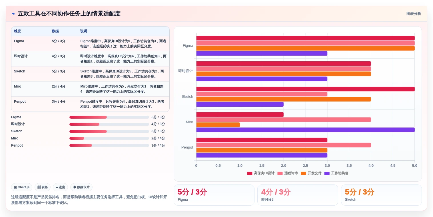Click Figma's purple 工作坊共创 bar in the chart
This screenshot has height=217, width=433.
coord(262,53)
